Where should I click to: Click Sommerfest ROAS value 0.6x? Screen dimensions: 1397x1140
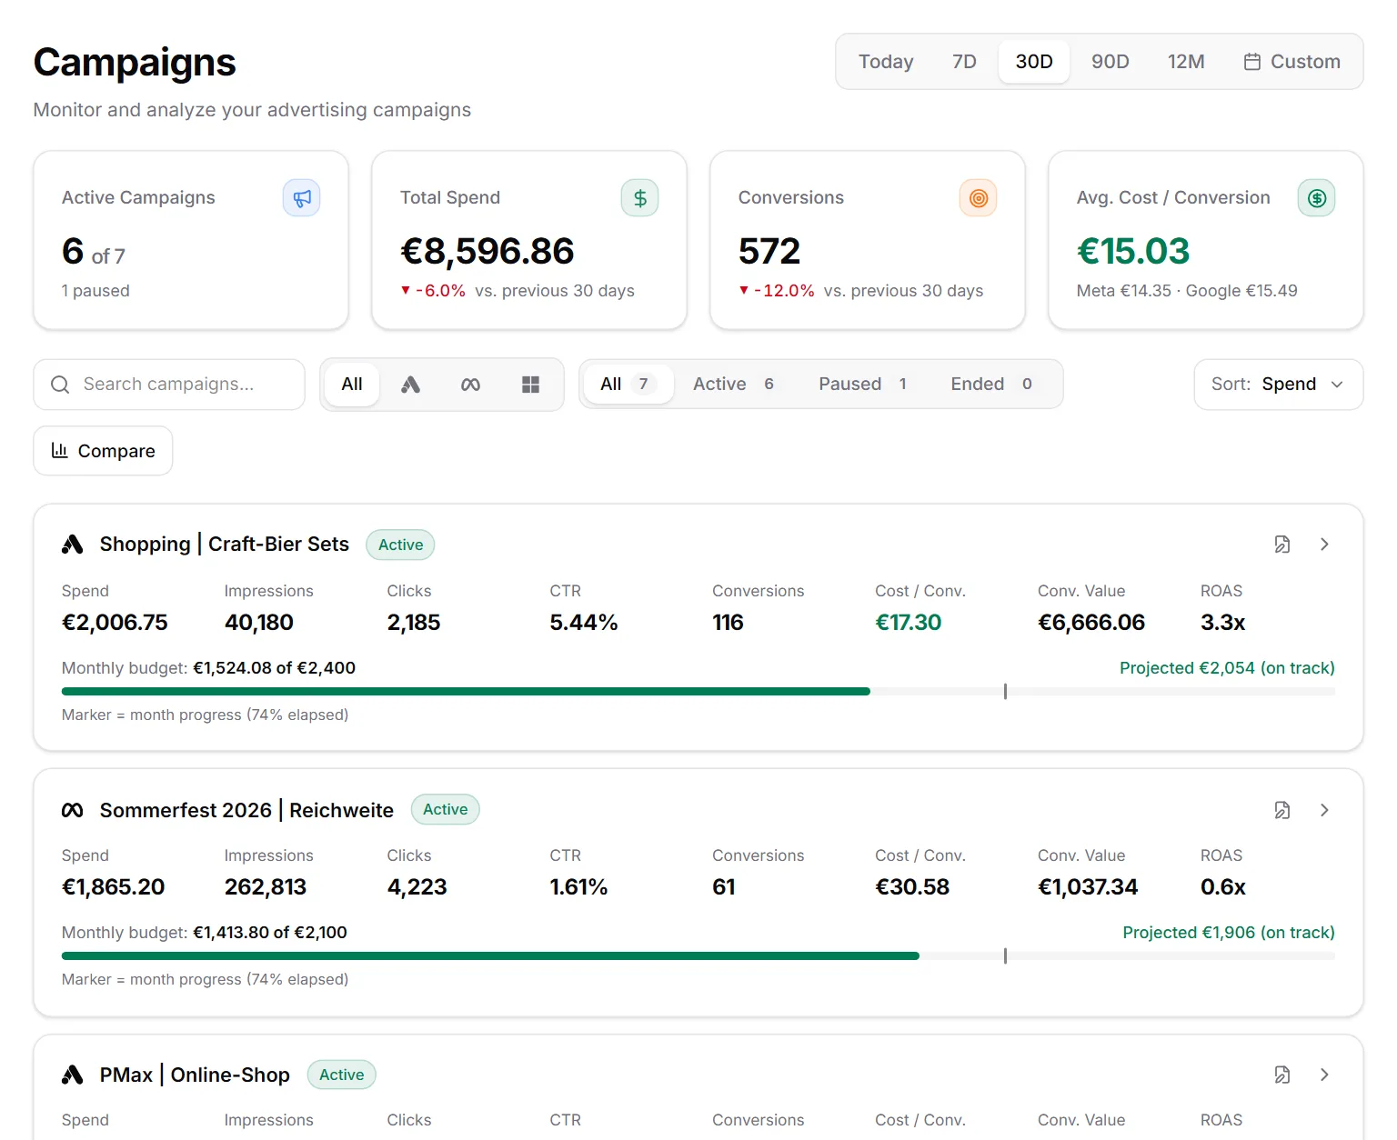point(1223,887)
